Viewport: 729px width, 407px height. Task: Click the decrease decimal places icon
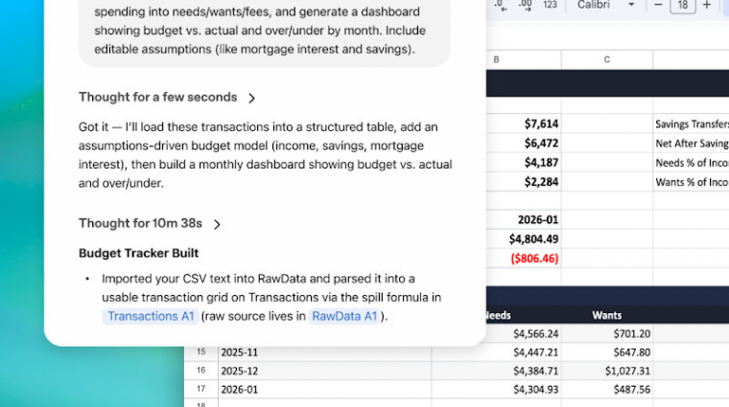[x=501, y=5]
